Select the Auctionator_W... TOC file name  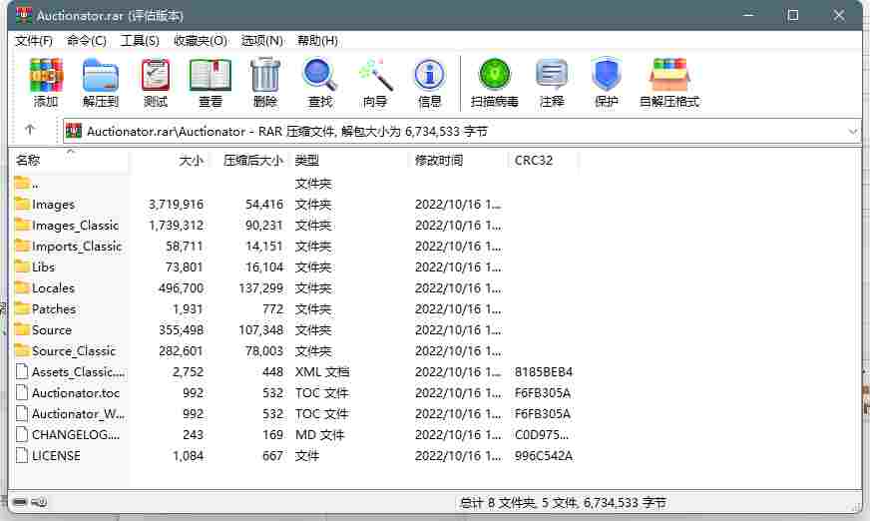click(x=78, y=414)
